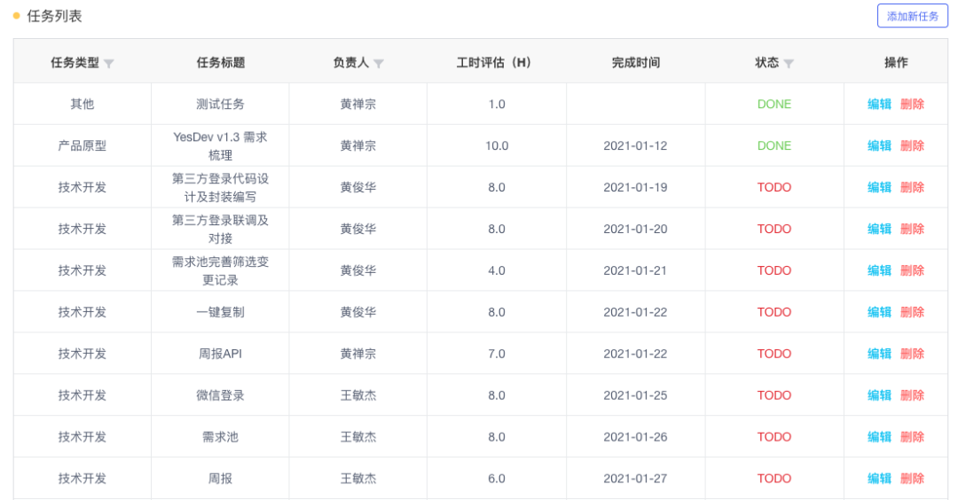The image size is (958, 500).
Task: Click the 添加新任务 button
Action: click(x=912, y=17)
